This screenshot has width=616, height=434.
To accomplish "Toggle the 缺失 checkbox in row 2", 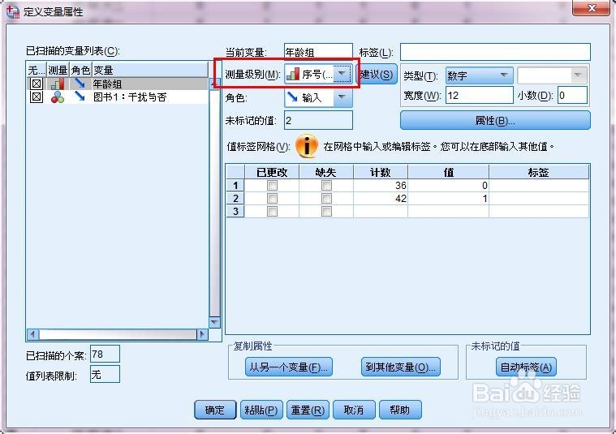I will click(x=326, y=199).
